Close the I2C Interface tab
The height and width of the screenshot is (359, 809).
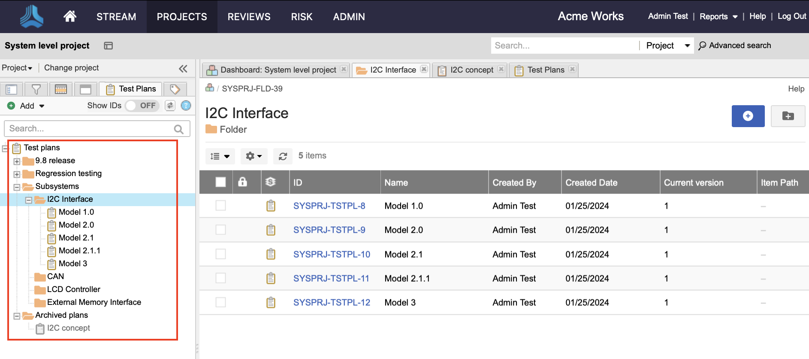(424, 69)
